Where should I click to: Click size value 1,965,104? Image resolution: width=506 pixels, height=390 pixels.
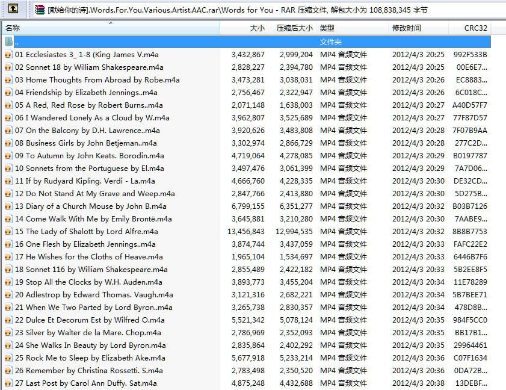(x=248, y=256)
